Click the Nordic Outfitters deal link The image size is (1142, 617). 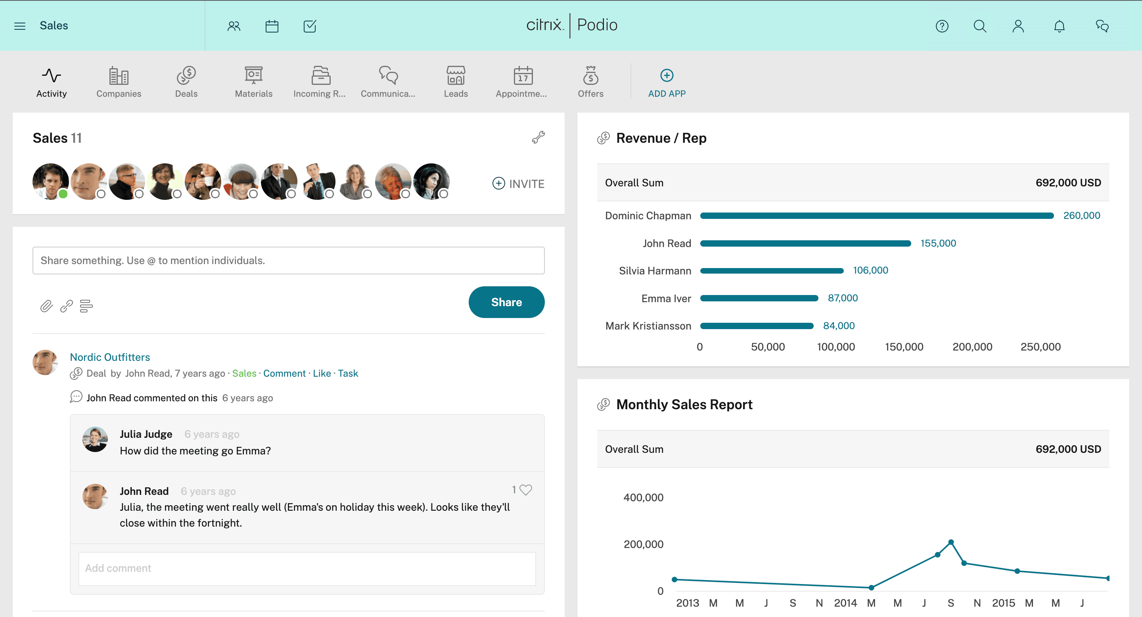point(109,356)
